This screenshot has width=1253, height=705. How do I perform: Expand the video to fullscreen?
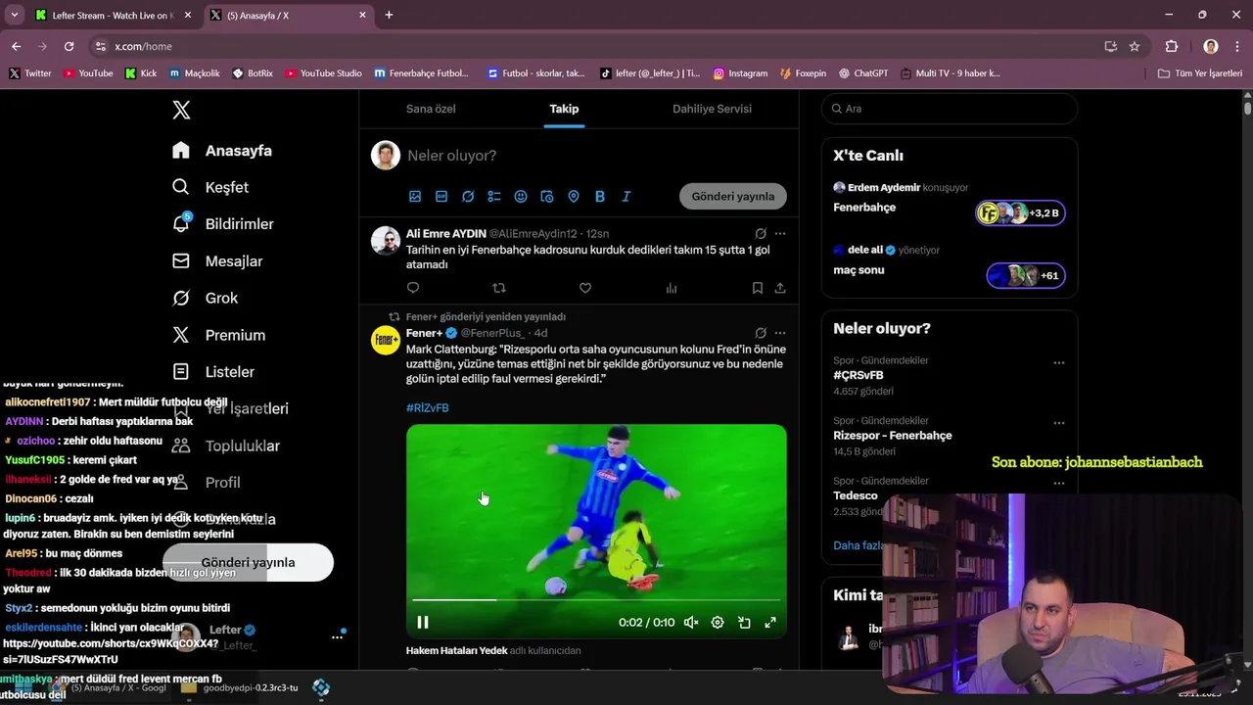(x=770, y=623)
